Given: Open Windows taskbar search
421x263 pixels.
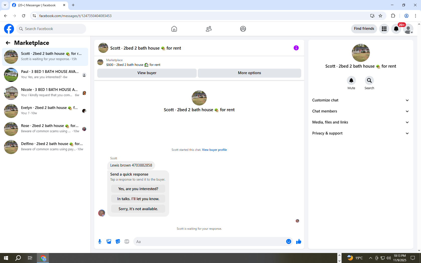Looking at the screenshot, I should point(18,258).
